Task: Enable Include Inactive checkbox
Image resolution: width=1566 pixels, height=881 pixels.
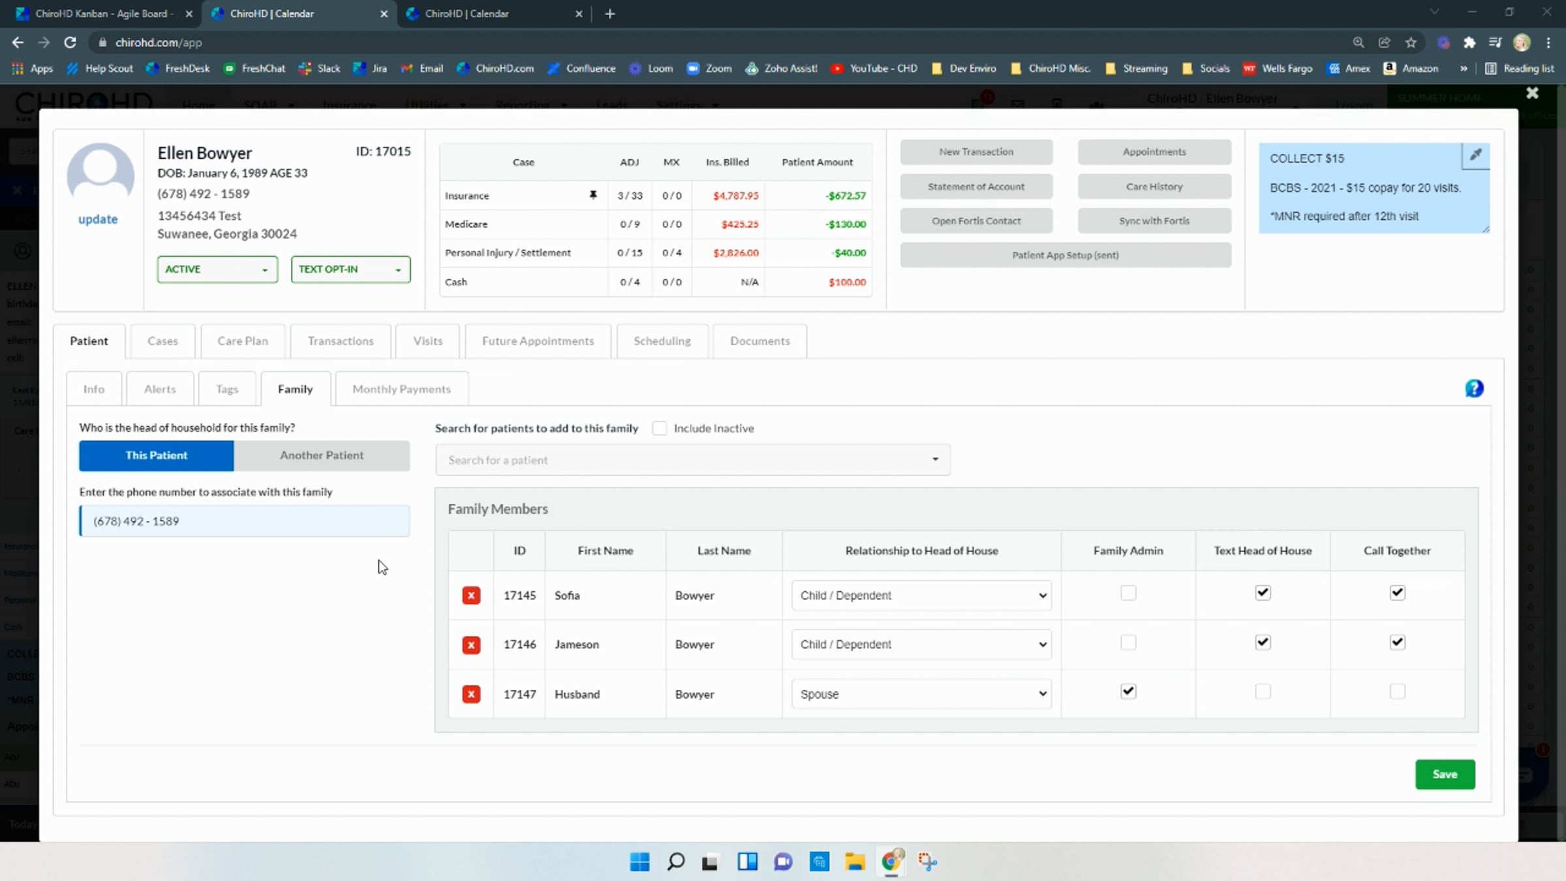Action: (x=660, y=428)
